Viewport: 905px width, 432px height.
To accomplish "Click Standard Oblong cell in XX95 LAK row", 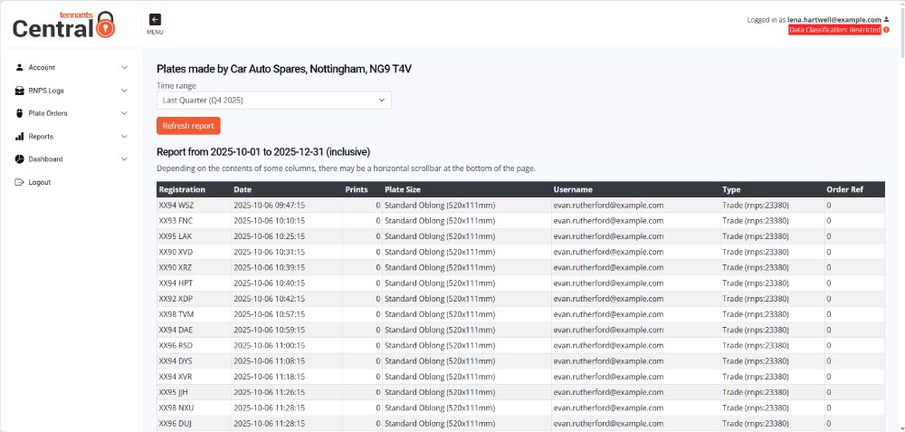I will pos(467,236).
